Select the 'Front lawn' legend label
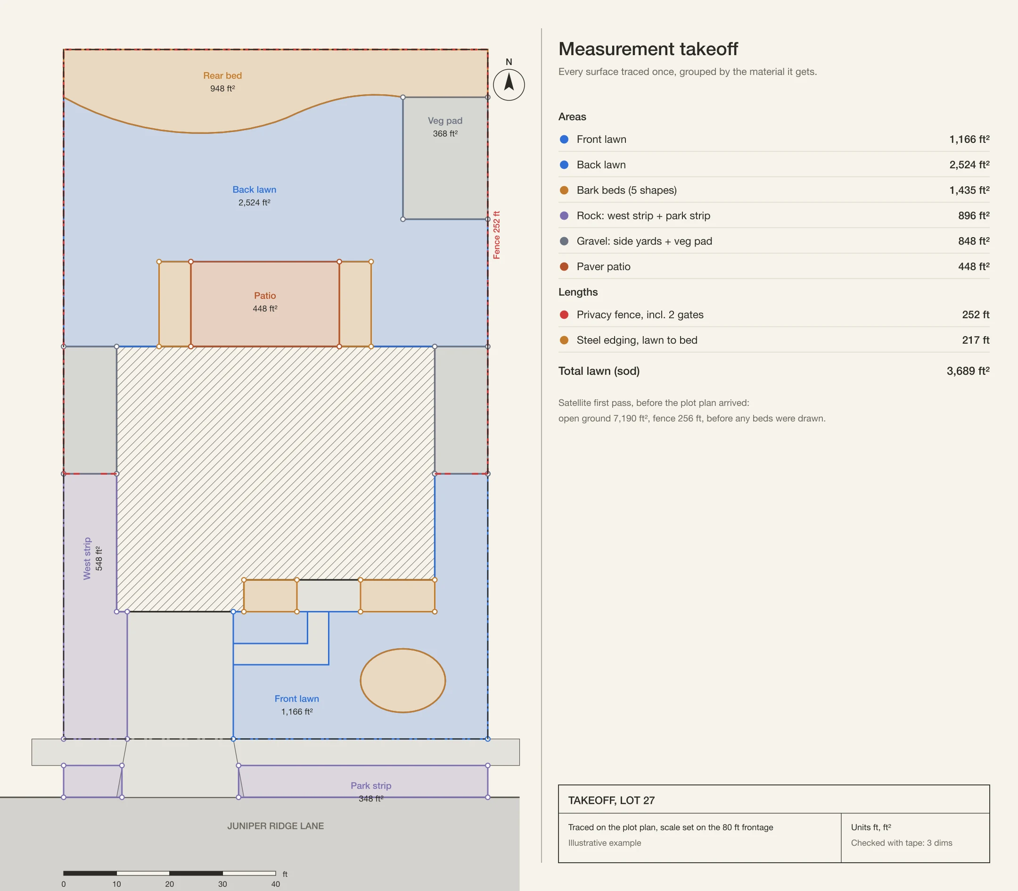Screen dimensions: 1018x891 601,139
